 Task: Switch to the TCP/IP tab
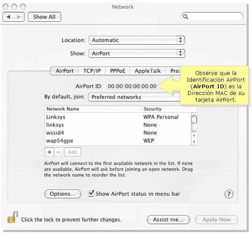92,71
